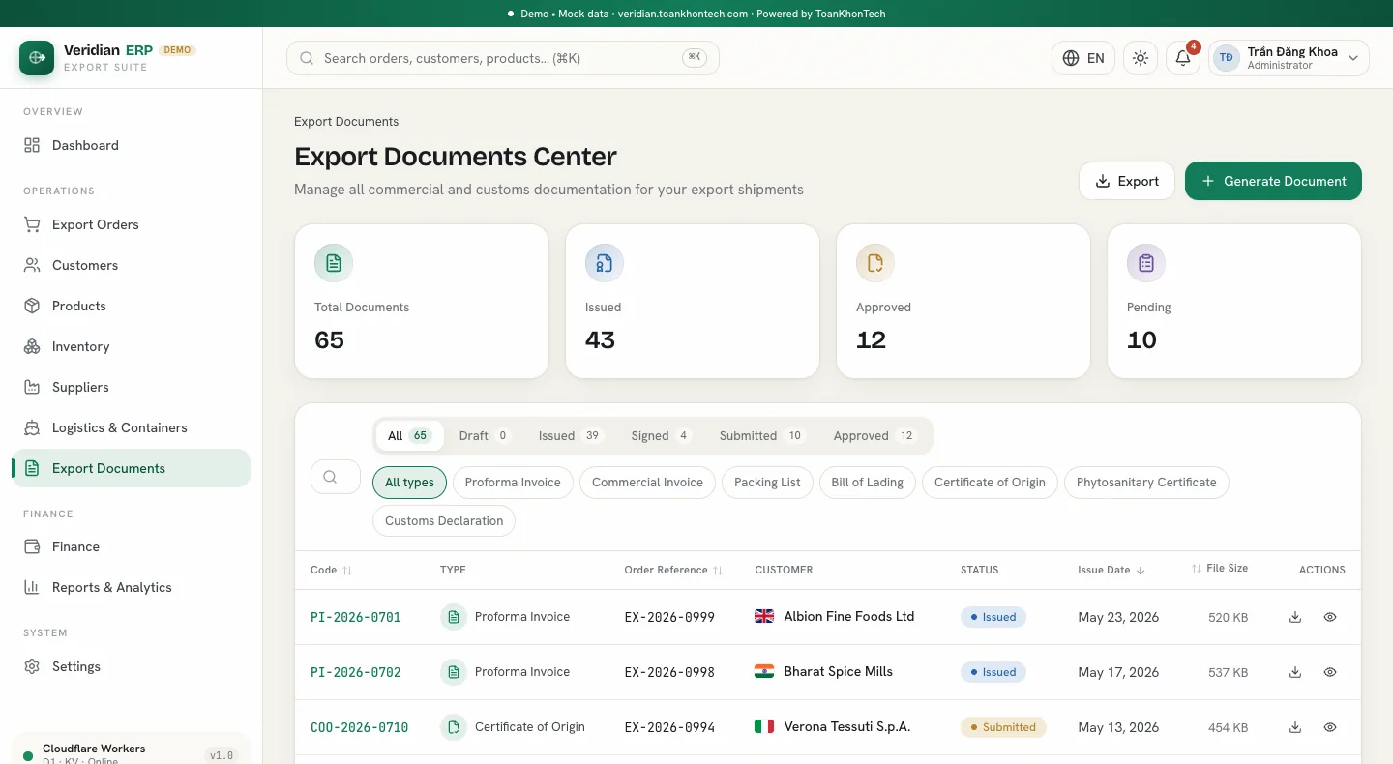This screenshot has width=1393, height=764.
Task: Filter by Customs Declaration type
Action: (x=444, y=521)
